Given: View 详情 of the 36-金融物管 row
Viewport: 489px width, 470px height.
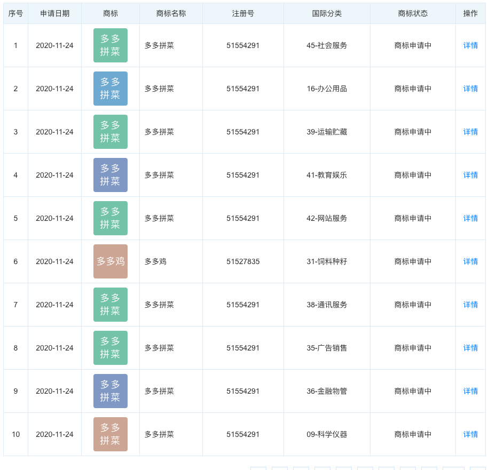Looking at the screenshot, I should (470, 391).
